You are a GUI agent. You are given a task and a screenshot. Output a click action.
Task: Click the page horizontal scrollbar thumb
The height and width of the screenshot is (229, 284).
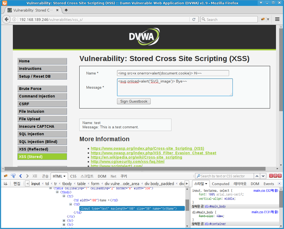[135, 168]
